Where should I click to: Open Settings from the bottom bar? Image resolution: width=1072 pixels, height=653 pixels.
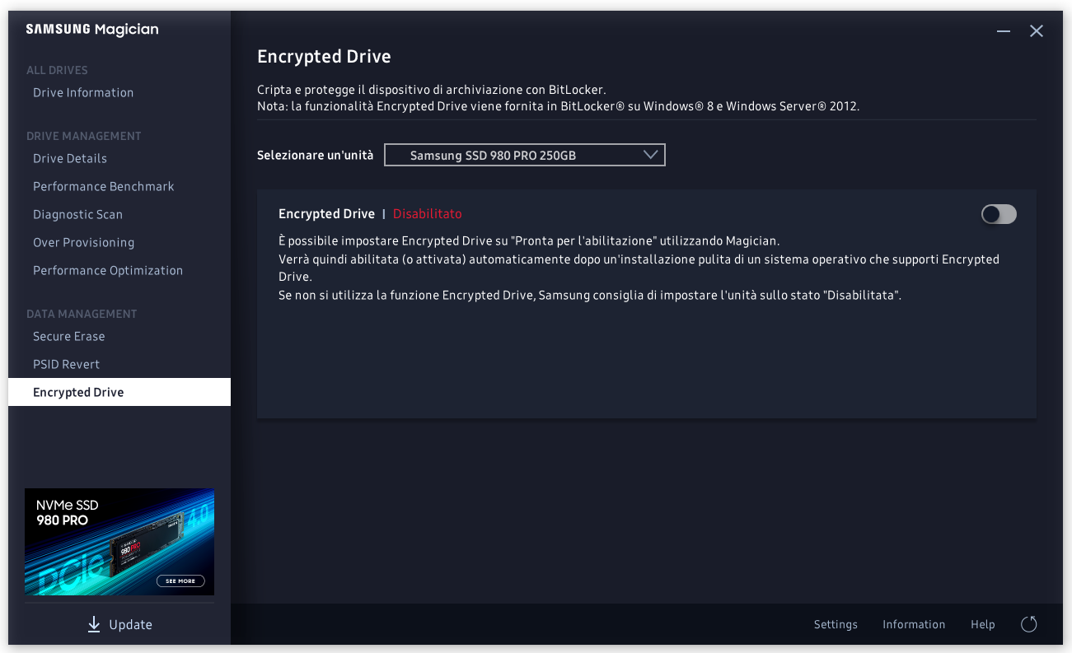(836, 624)
